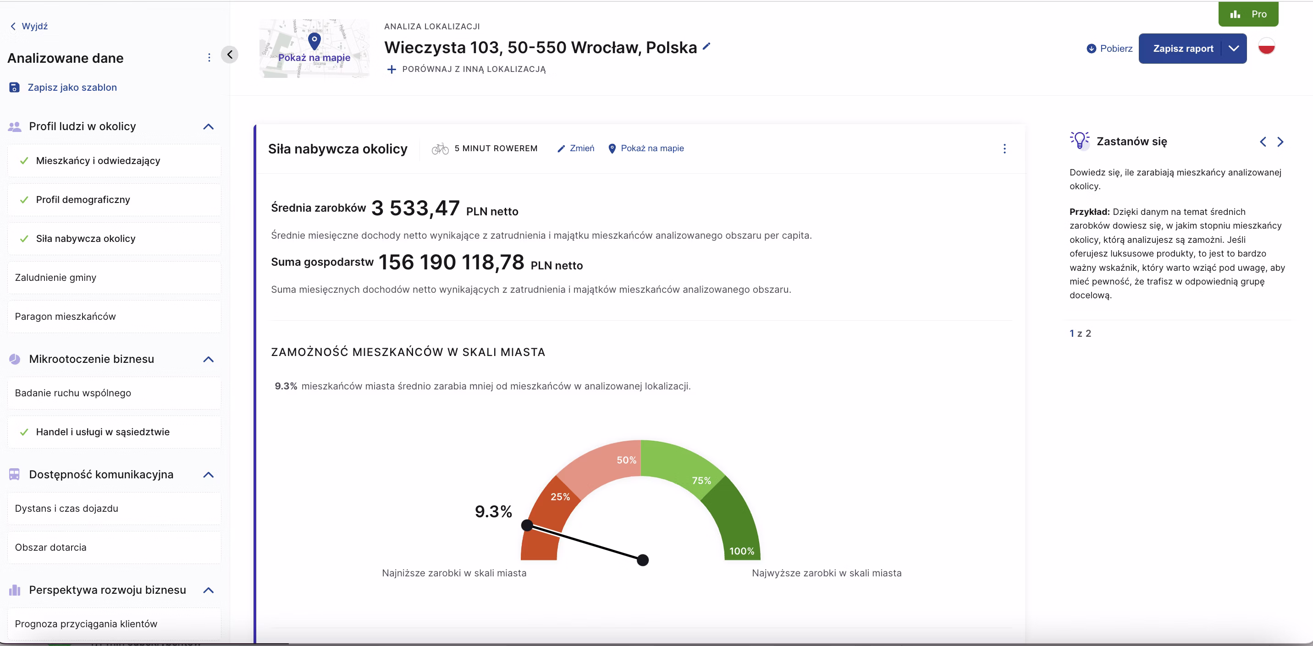1313x646 pixels.
Task: Open the Analizowane dane three-dot menu
Action: 209,58
